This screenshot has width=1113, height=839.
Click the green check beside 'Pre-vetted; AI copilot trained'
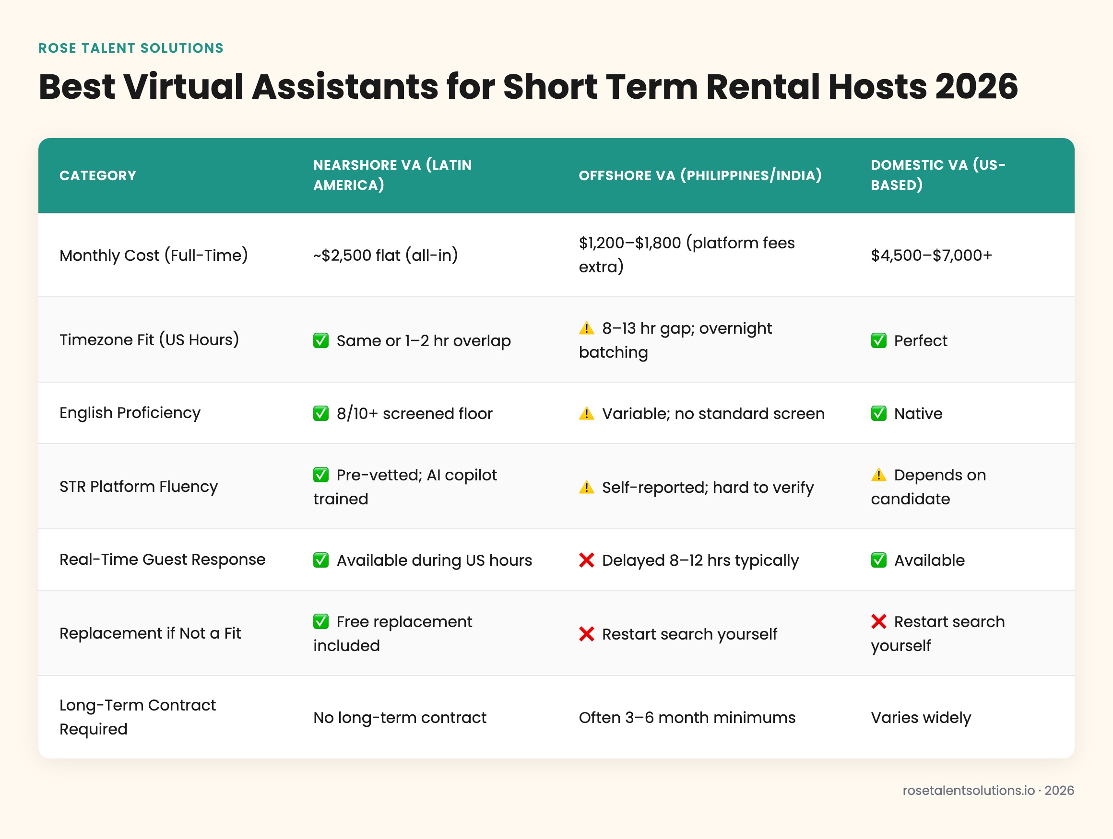pos(321,475)
